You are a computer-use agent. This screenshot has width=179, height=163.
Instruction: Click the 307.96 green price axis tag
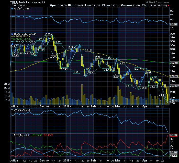tap(174, 63)
